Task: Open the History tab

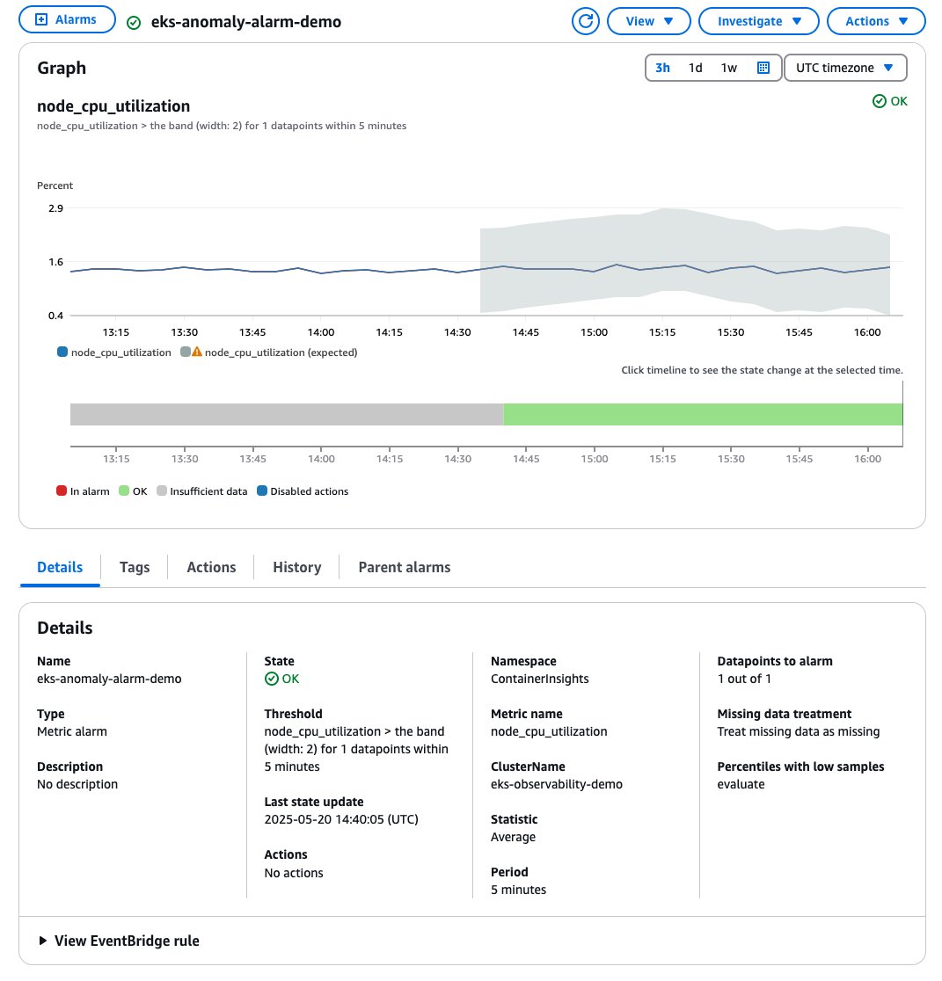Action: click(x=296, y=567)
